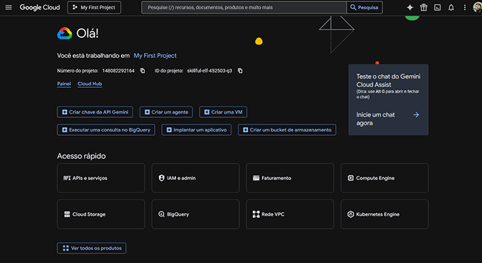Viewport: 482px width, 263px height.
Task: Click Executar uma consulta no BigQuery
Action: (106, 130)
